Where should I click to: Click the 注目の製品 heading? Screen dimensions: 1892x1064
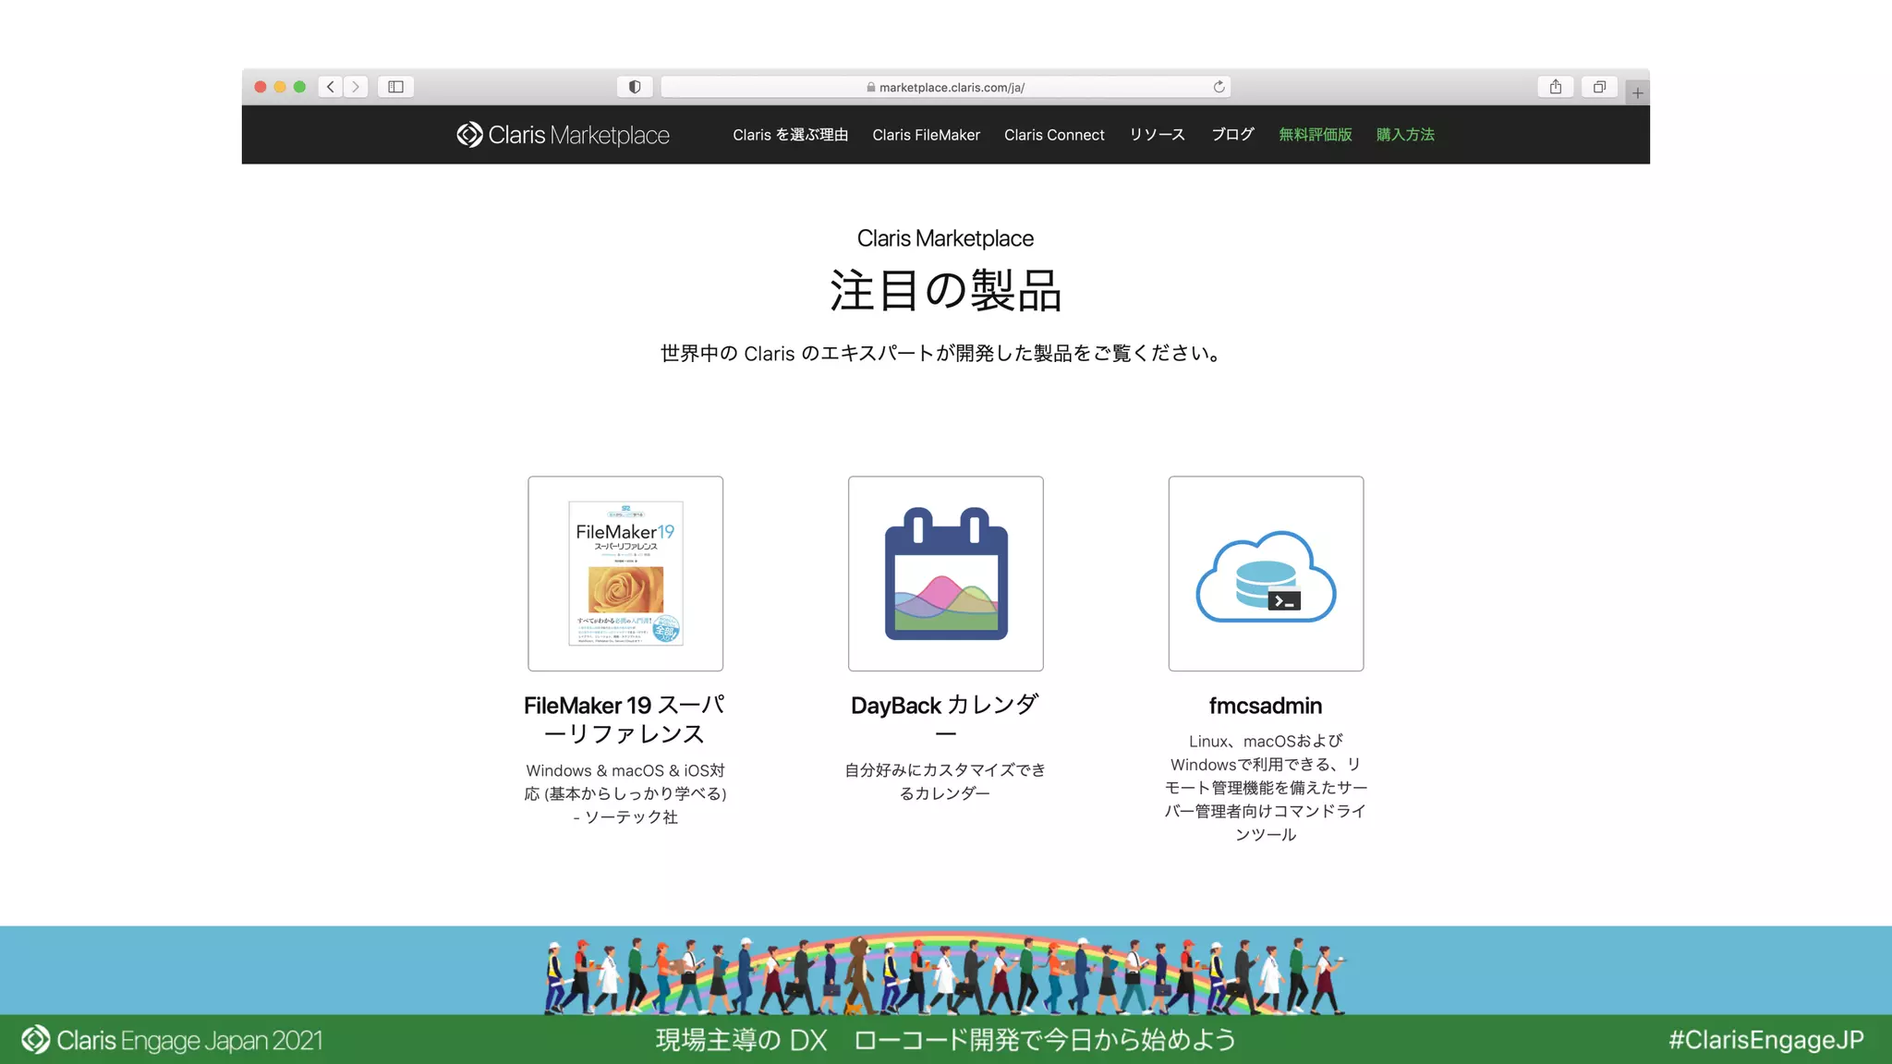coord(945,291)
